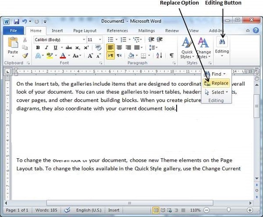
Task: Click the Cut scissors icon
Action: click(25, 39)
